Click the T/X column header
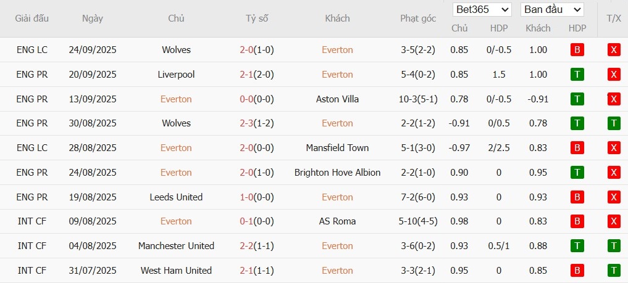This screenshot has width=628, height=283. tap(614, 18)
